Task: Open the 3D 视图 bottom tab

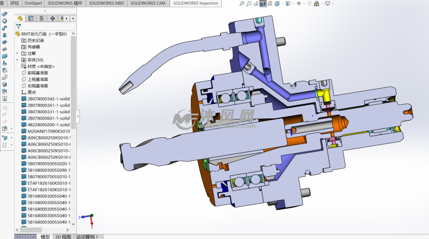Action: click(x=63, y=236)
